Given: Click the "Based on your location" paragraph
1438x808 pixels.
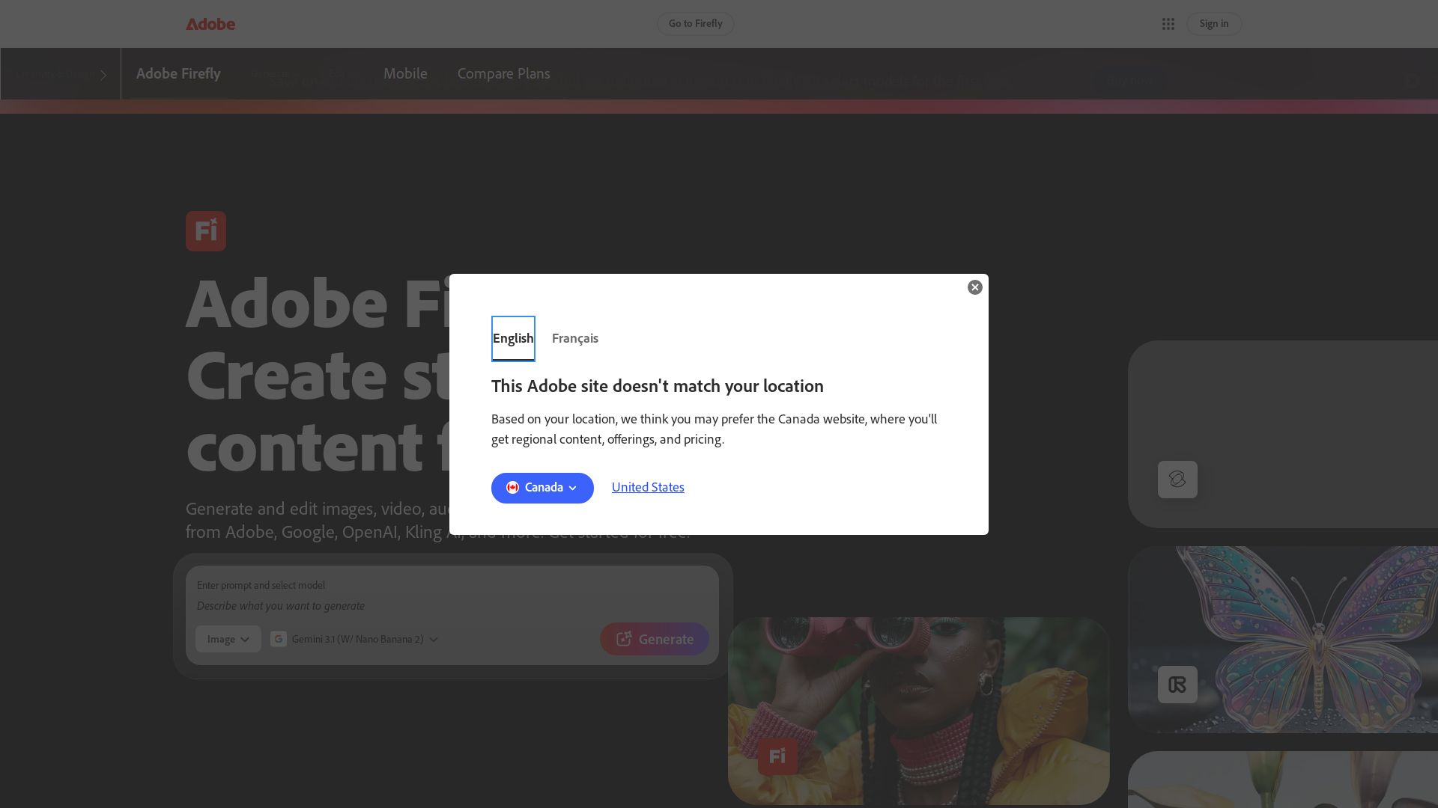Looking at the screenshot, I should [714, 429].
